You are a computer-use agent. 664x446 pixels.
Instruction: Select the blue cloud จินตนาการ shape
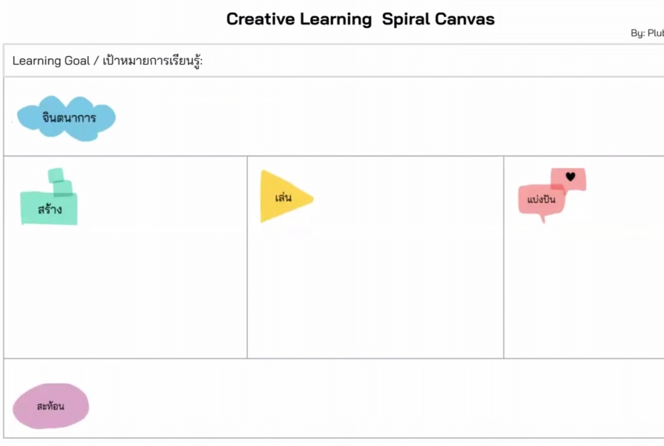coord(66,118)
